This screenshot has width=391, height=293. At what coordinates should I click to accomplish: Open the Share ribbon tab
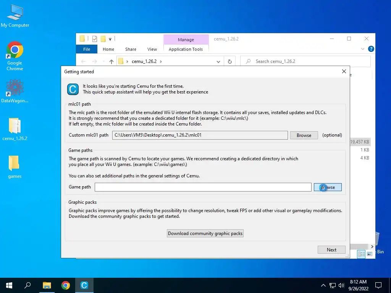click(x=131, y=49)
